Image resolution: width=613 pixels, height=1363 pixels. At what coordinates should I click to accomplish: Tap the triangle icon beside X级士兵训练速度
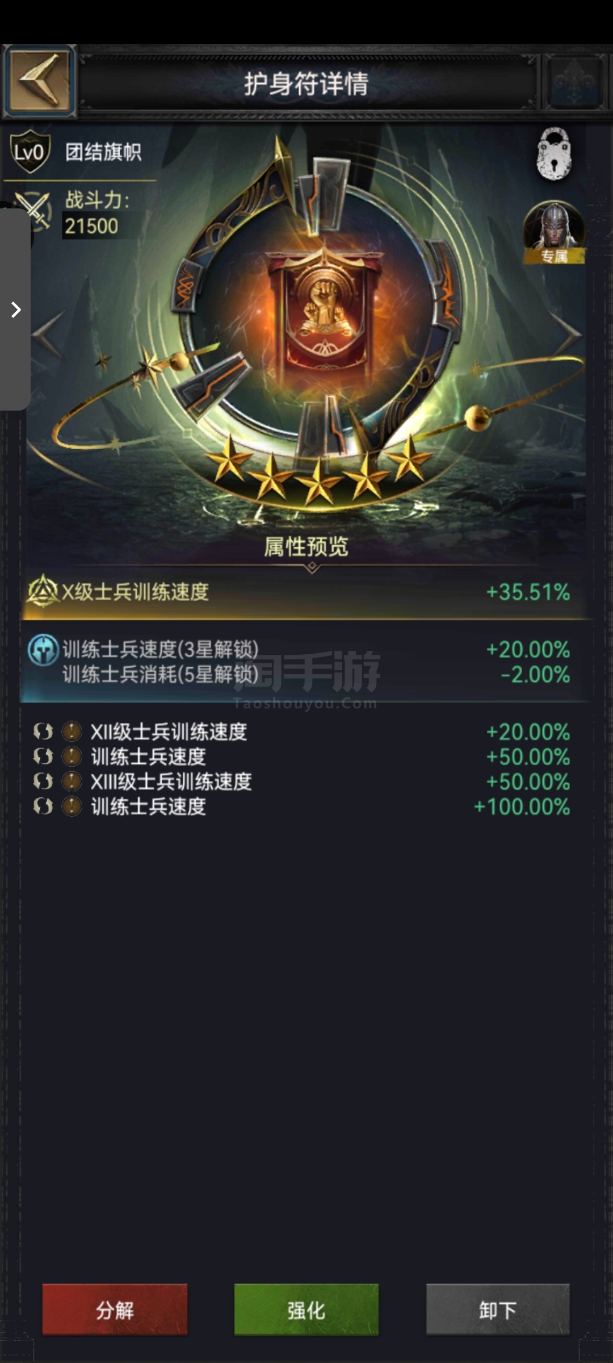click(43, 591)
